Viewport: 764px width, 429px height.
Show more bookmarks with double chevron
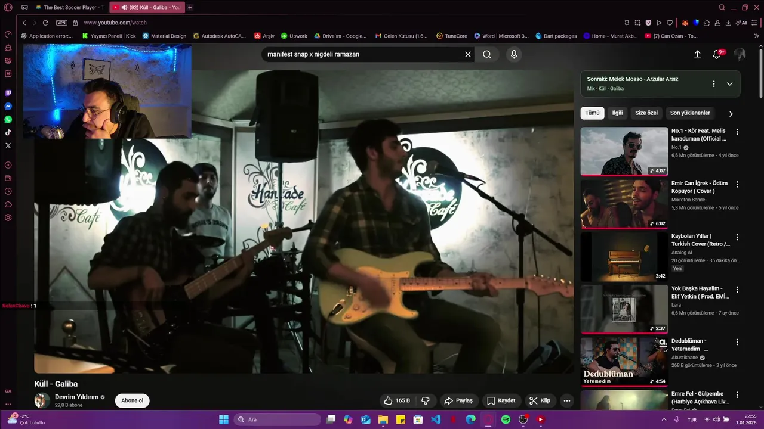click(x=757, y=36)
